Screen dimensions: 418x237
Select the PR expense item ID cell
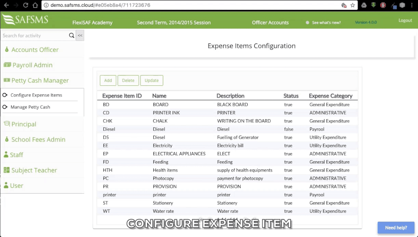106,187
